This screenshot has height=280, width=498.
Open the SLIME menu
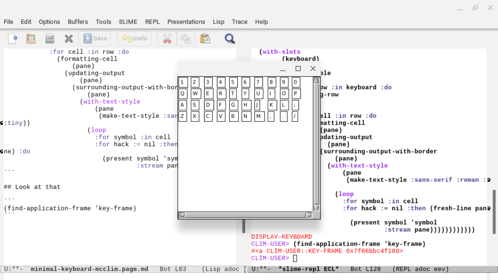(128, 22)
